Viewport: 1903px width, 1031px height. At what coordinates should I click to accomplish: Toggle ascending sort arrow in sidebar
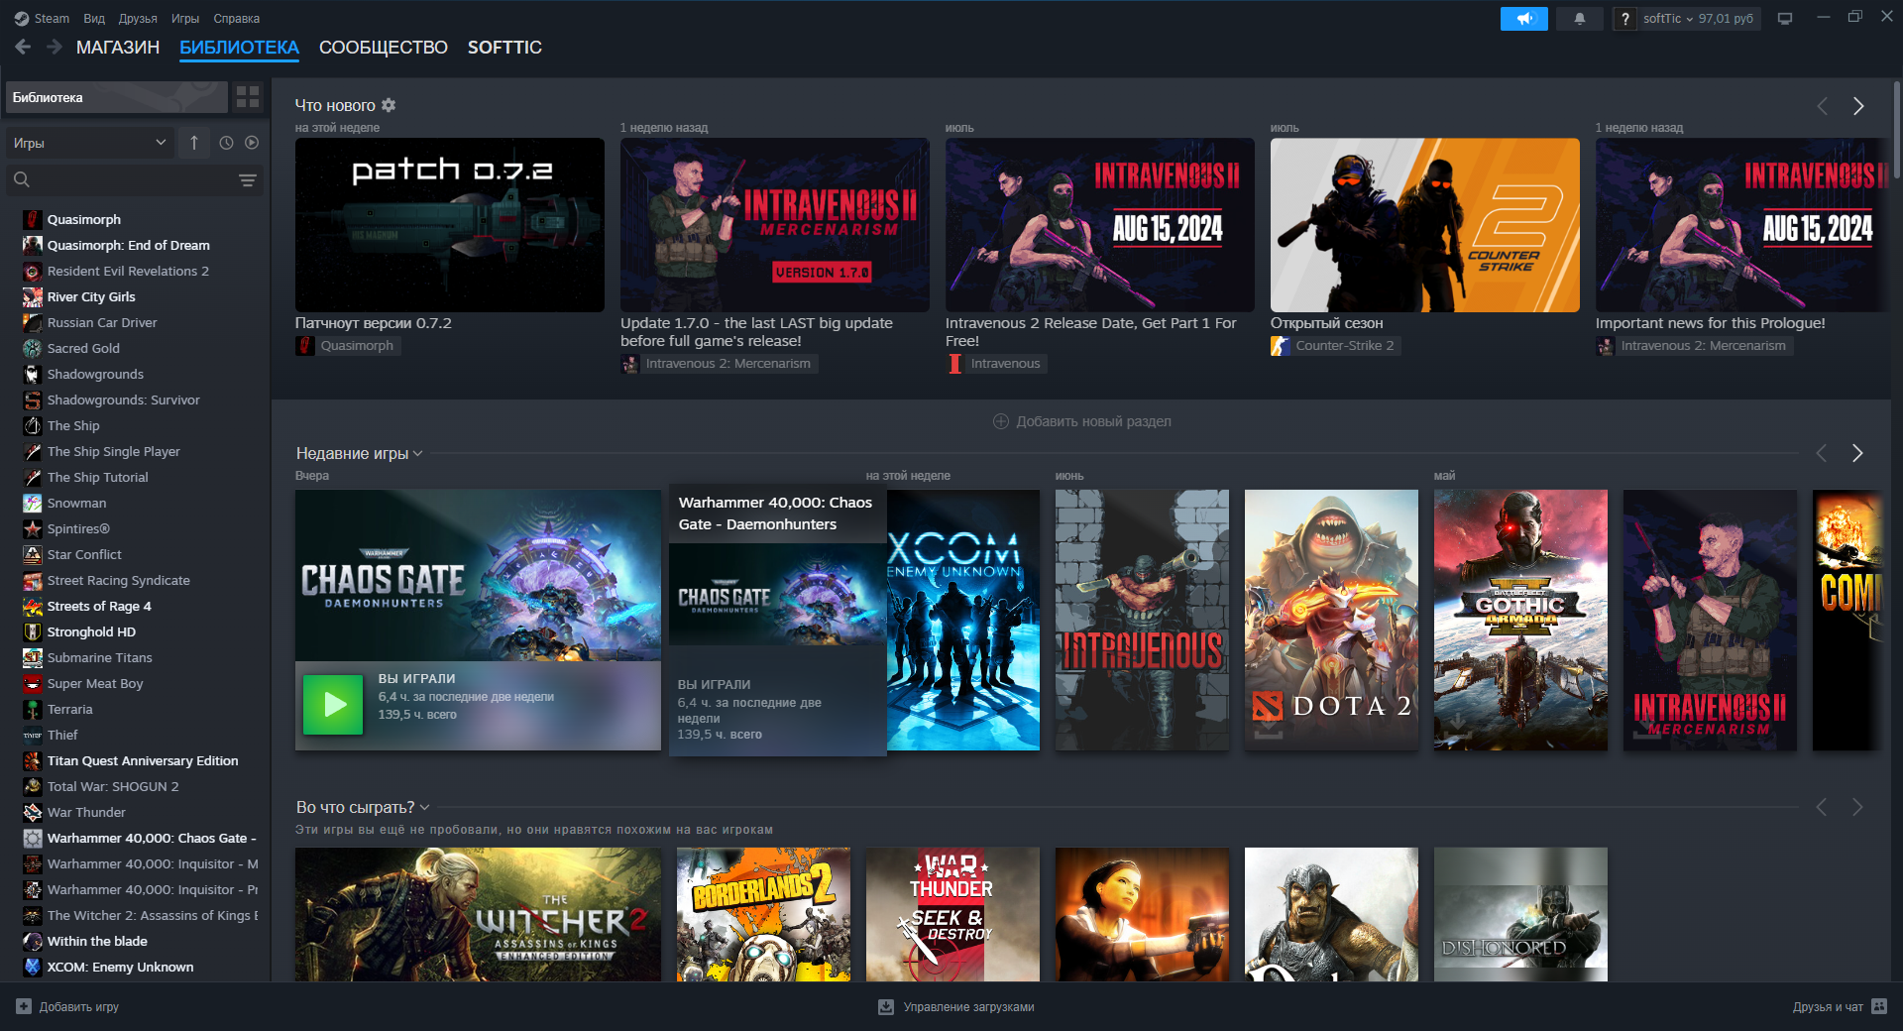(194, 143)
